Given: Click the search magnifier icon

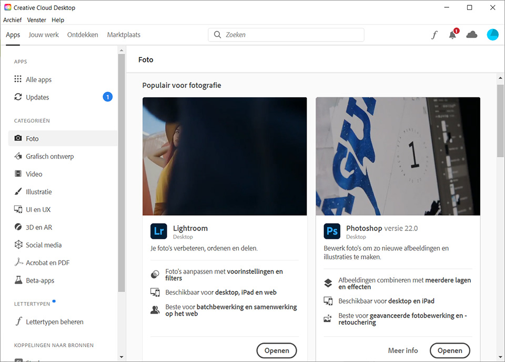Looking at the screenshot, I should (x=217, y=35).
